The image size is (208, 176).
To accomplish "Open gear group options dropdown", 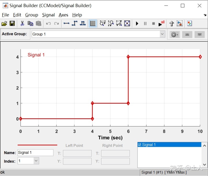I will click(x=175, y=35).
